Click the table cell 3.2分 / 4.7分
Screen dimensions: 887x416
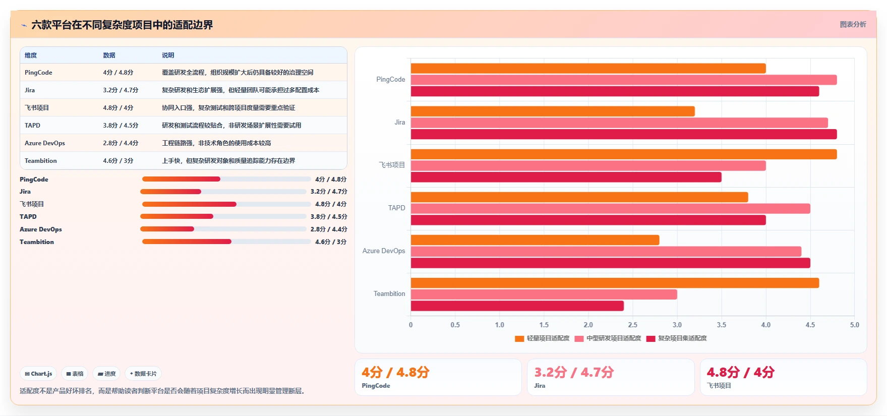pyautogui.click(x=121, y=90)
